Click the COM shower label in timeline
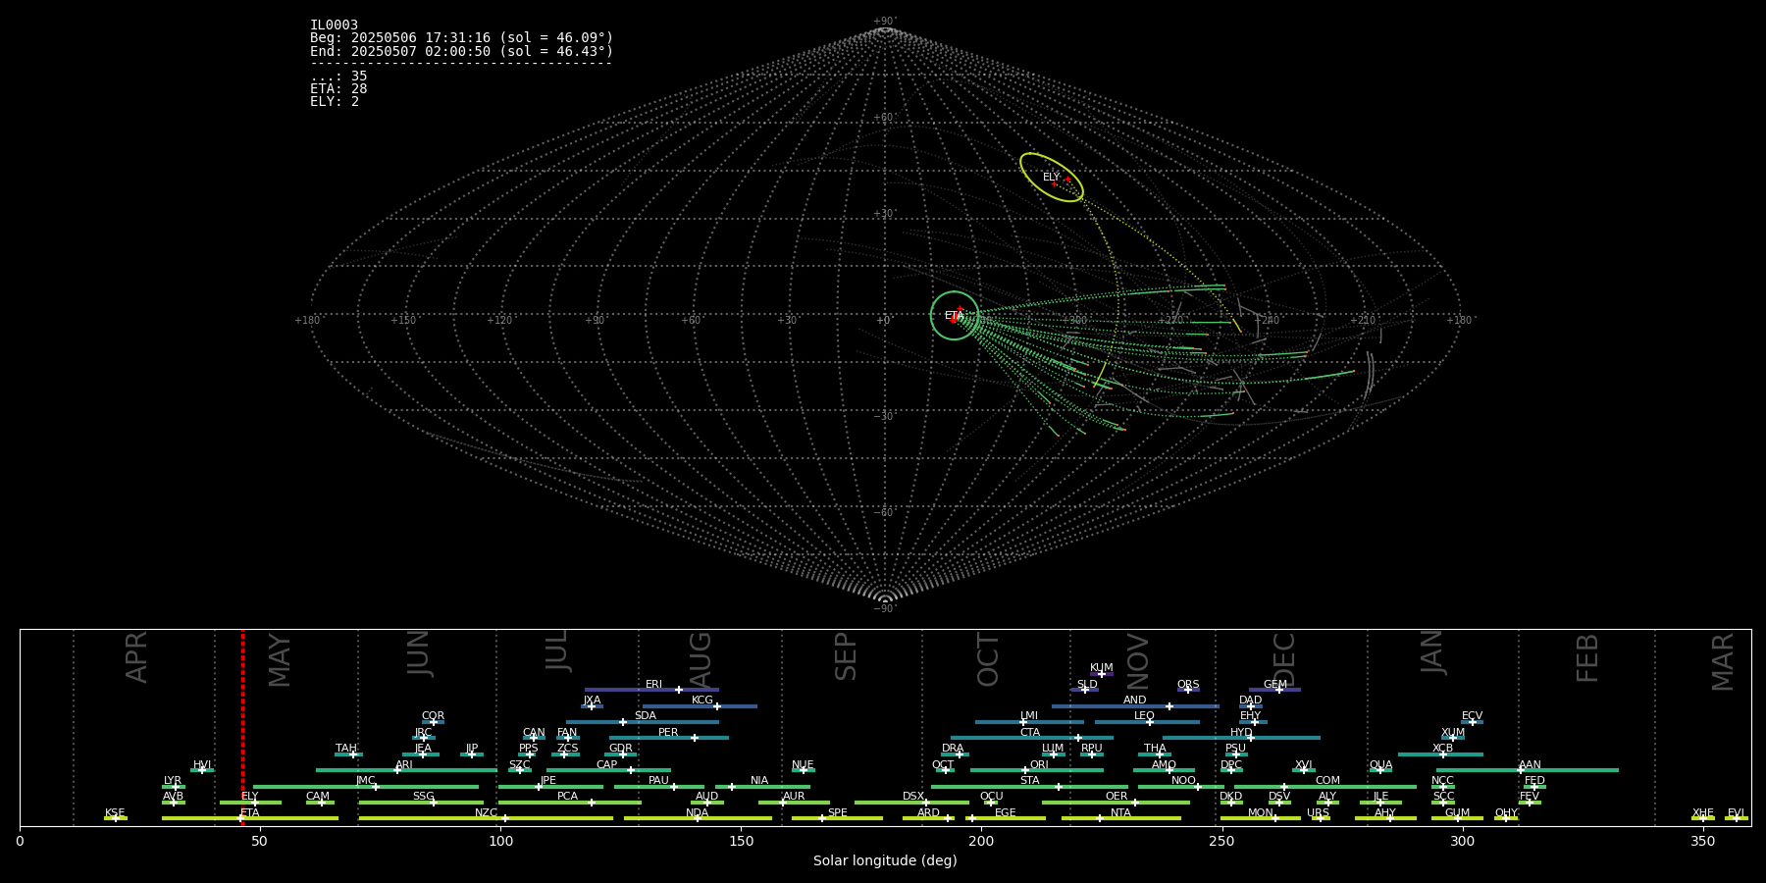The width and height of the screenshot is (1766, 883). (x=1327, y=781)
